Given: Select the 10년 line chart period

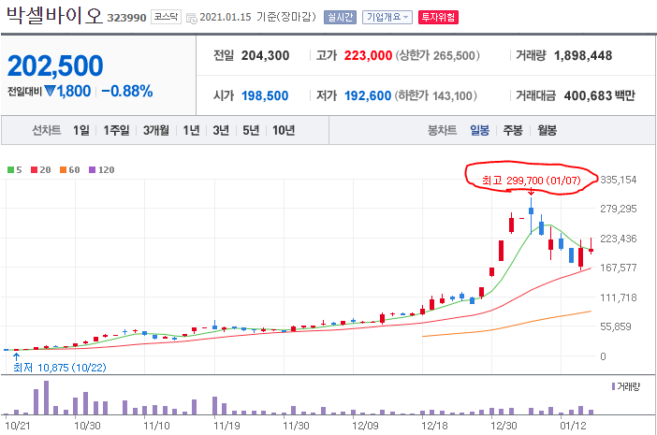Looking at the screenshot, I should coord(284,130).
